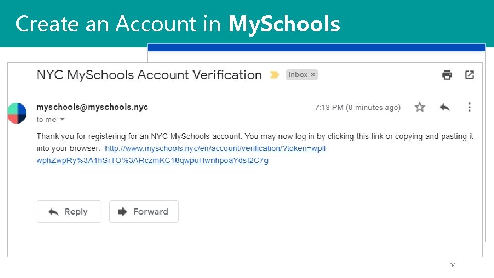Image resolution: width=494 pixels, height=278 pixels.
Task: Click the Inbox label tag
Action: [297, 75]
